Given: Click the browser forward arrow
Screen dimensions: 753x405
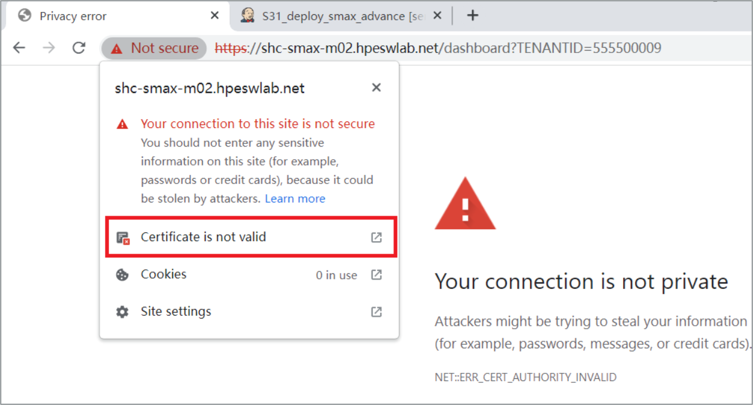Looking at the screenshot, I should (49, 48).
